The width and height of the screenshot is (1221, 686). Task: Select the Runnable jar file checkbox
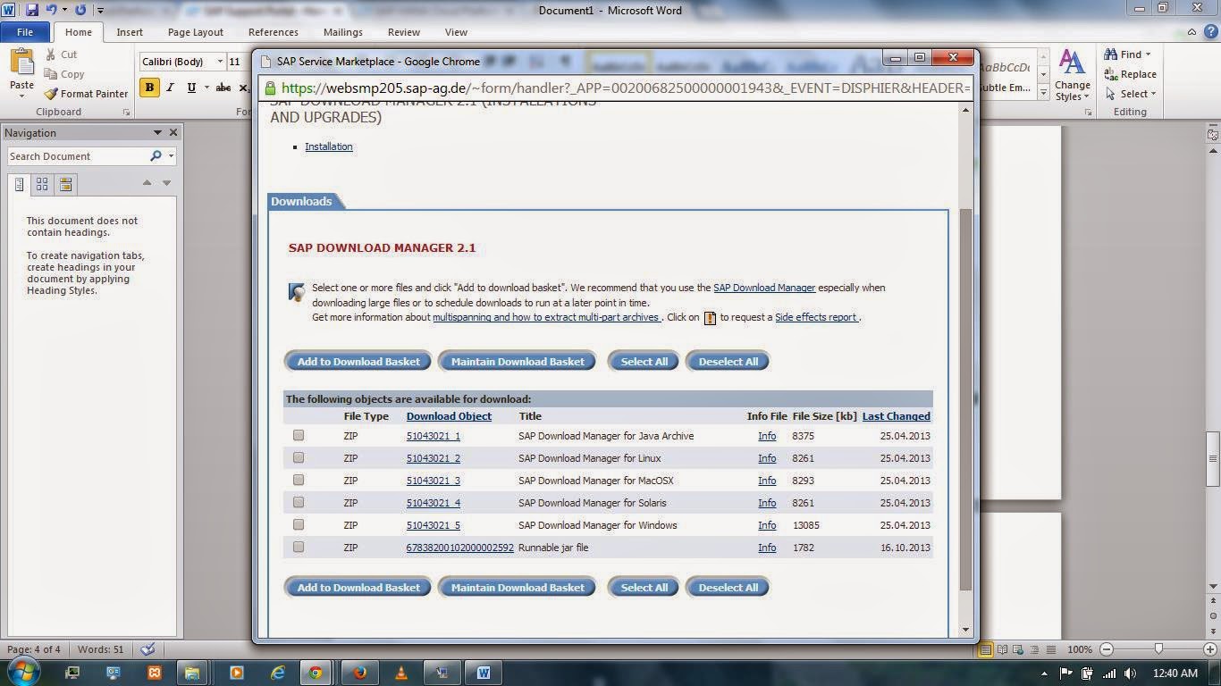[299, 547]
